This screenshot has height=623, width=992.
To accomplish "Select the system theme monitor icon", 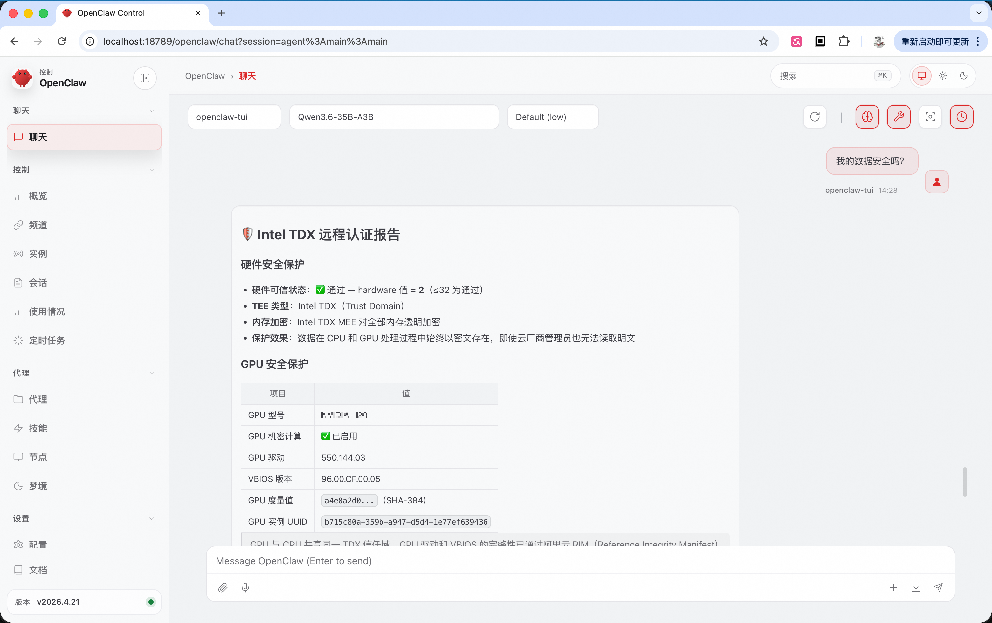I will coord(921,76).
